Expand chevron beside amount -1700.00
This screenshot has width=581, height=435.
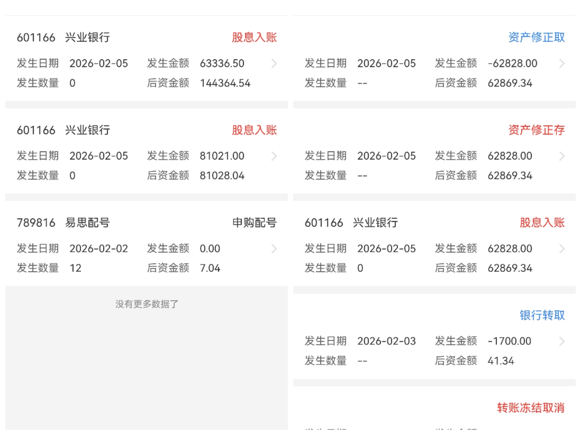[x=562, y=341]
